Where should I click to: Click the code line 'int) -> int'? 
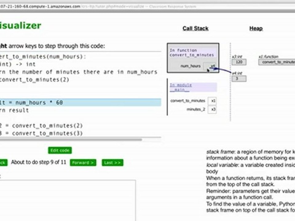coord(18,64)
